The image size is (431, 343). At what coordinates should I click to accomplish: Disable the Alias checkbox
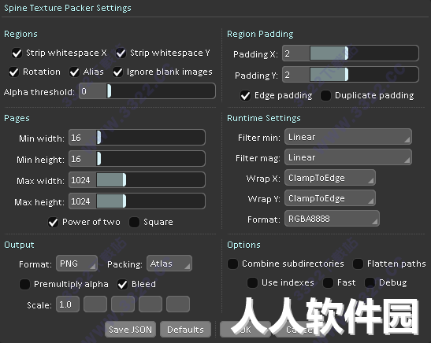coord(74,72)
